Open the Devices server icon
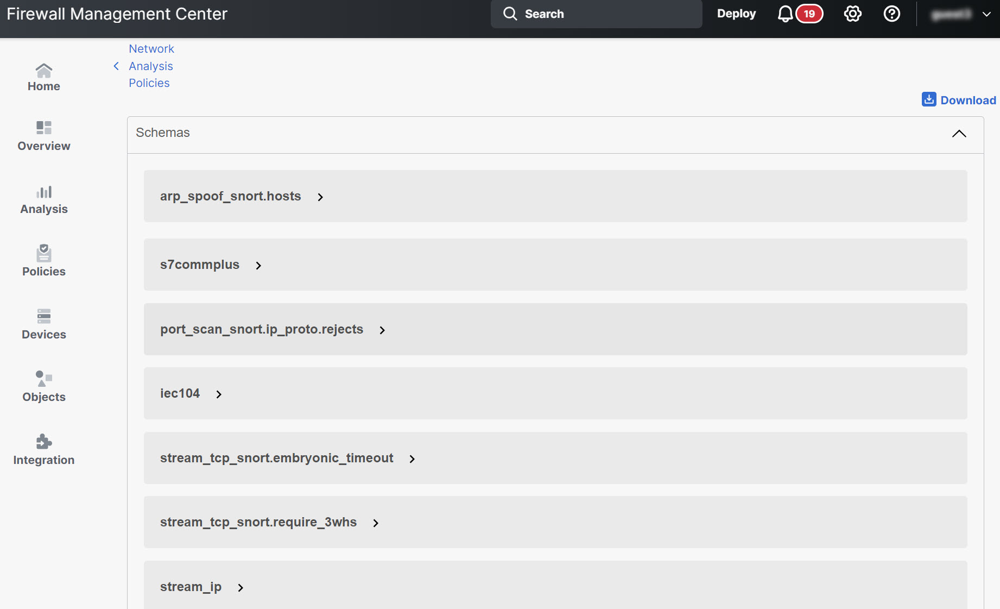Screen dimensions: 1000x609 pos(43,316)
